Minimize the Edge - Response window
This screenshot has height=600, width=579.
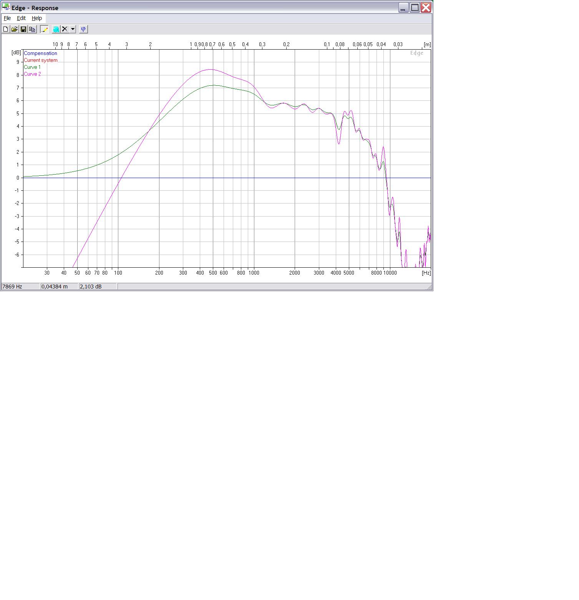point(403,8)
